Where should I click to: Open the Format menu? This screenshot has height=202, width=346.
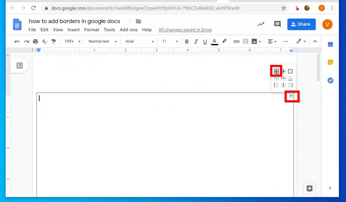[92, 30]
